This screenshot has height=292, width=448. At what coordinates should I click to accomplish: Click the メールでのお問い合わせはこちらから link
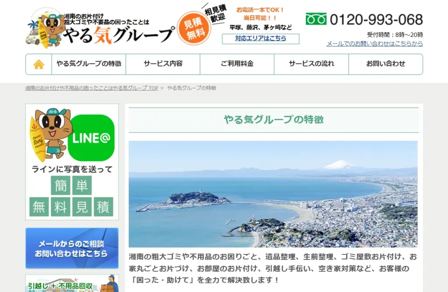coord(374,44)
